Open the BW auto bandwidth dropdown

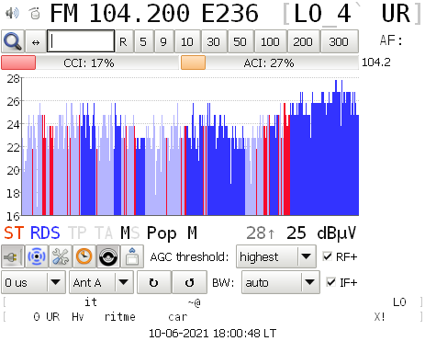tap(281, 282)
